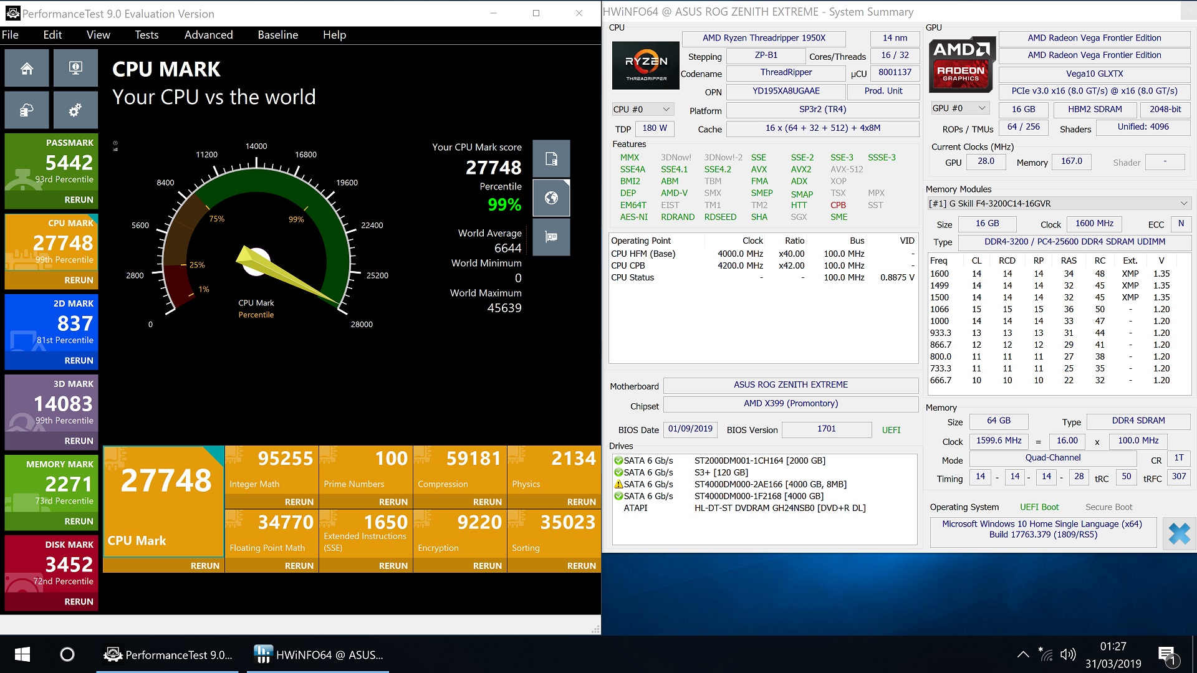1197x673 pixels.
Task: Open the Action Center notification icon
Action: tap(1166, 654)
